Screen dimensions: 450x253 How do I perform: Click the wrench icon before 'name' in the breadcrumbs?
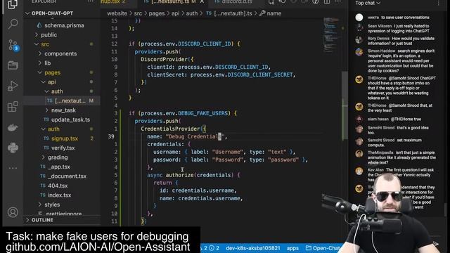(262, 13)
